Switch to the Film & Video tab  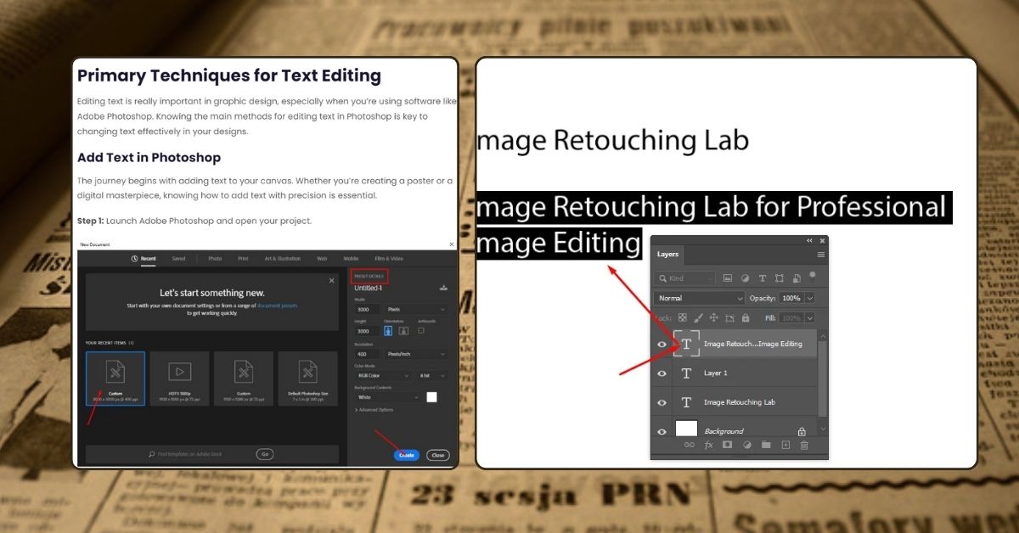tap(390, 260)
